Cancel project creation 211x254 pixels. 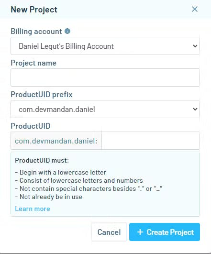tap(109, 232)
